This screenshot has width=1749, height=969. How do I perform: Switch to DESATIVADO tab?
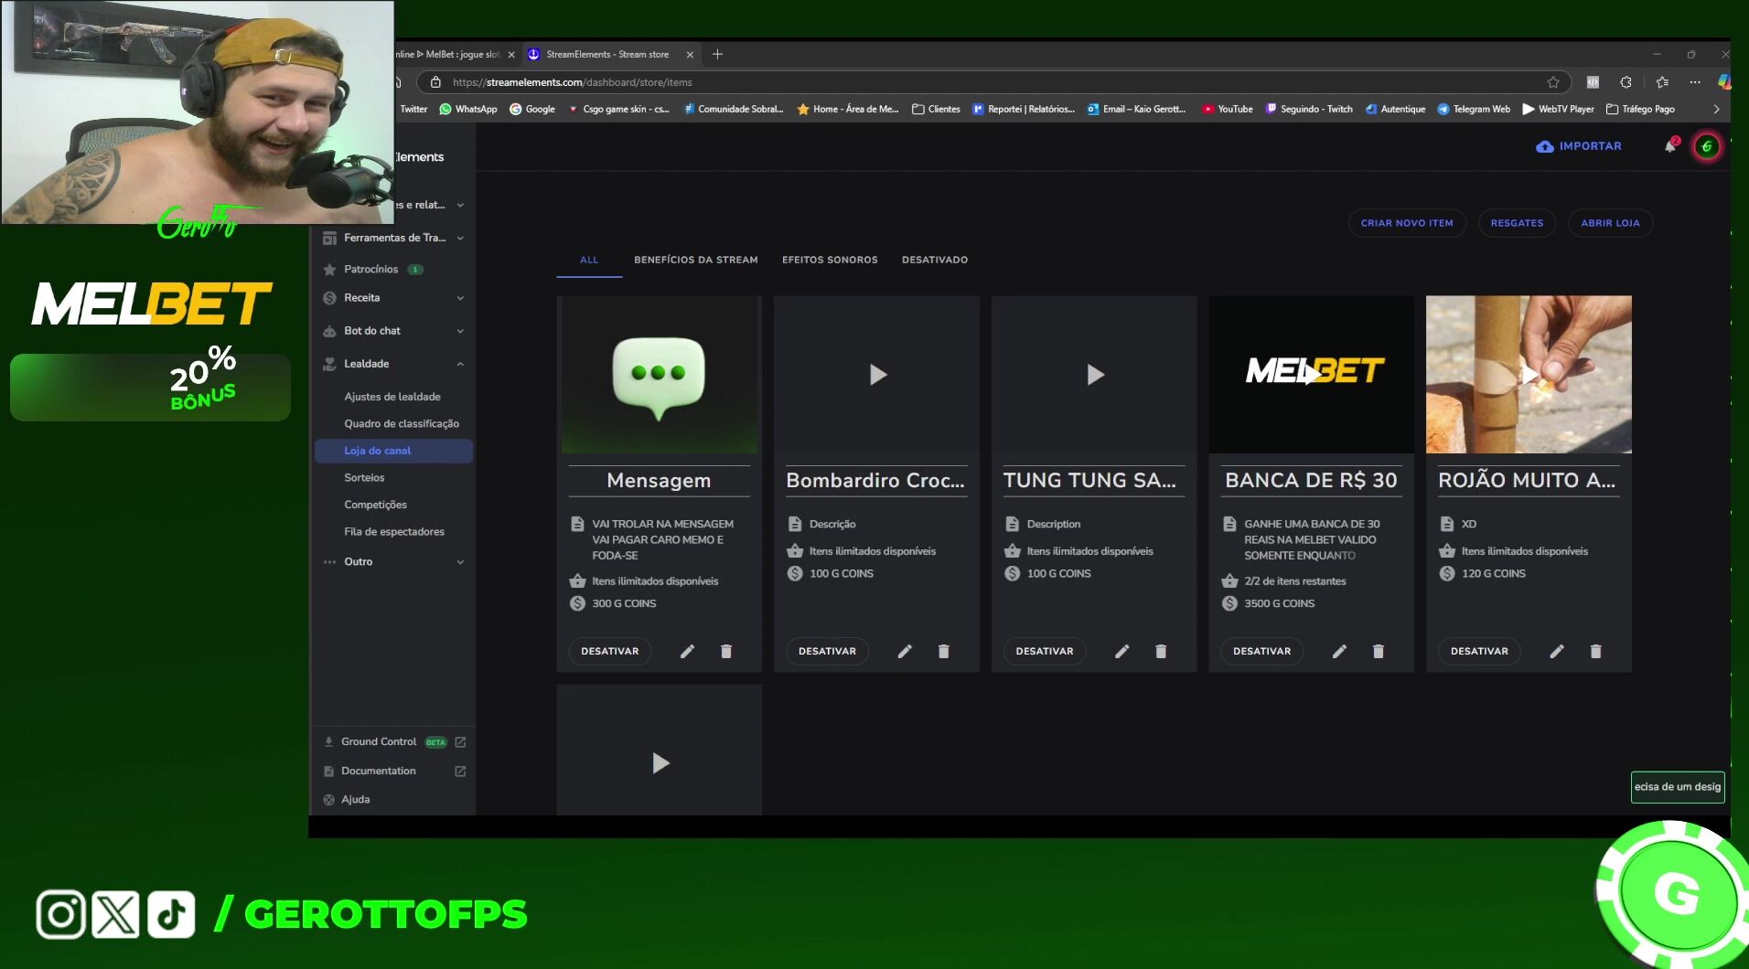(x=935, y=260)
